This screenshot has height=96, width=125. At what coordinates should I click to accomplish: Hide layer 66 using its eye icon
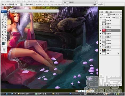(101, 40)
